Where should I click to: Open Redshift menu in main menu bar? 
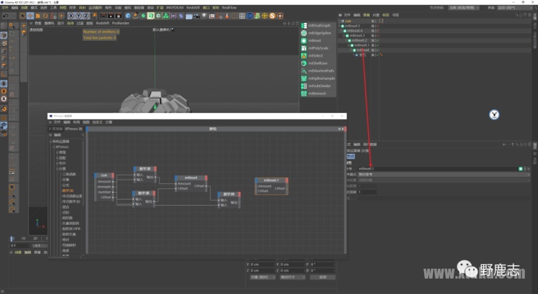193,7
